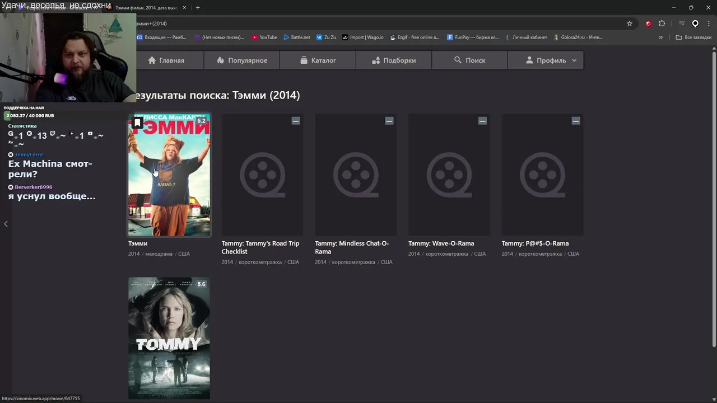This screenshot has width=717, height=403.
Task: Open the red browser extension icon
Action: coord(648,24)
